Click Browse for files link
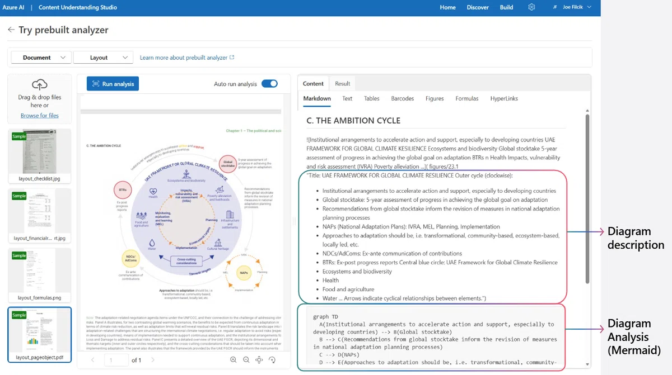 coord(39,116)
